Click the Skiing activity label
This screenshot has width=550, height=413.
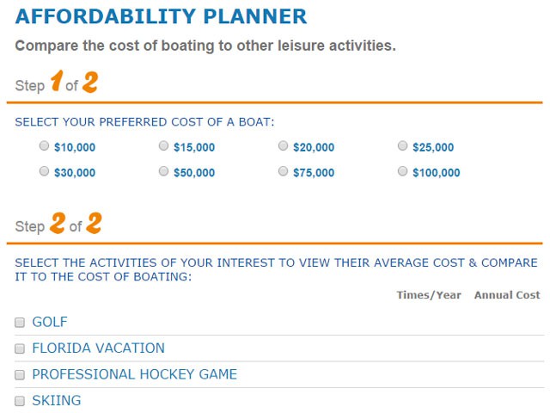(x=57, y=400)
